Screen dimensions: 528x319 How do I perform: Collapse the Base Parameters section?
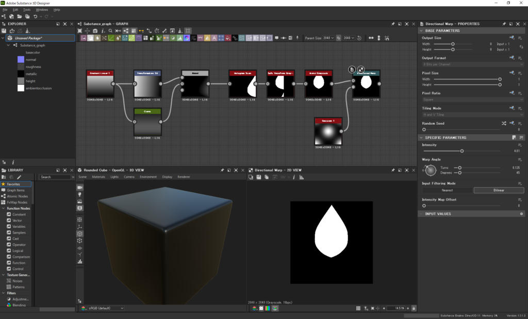421,30
